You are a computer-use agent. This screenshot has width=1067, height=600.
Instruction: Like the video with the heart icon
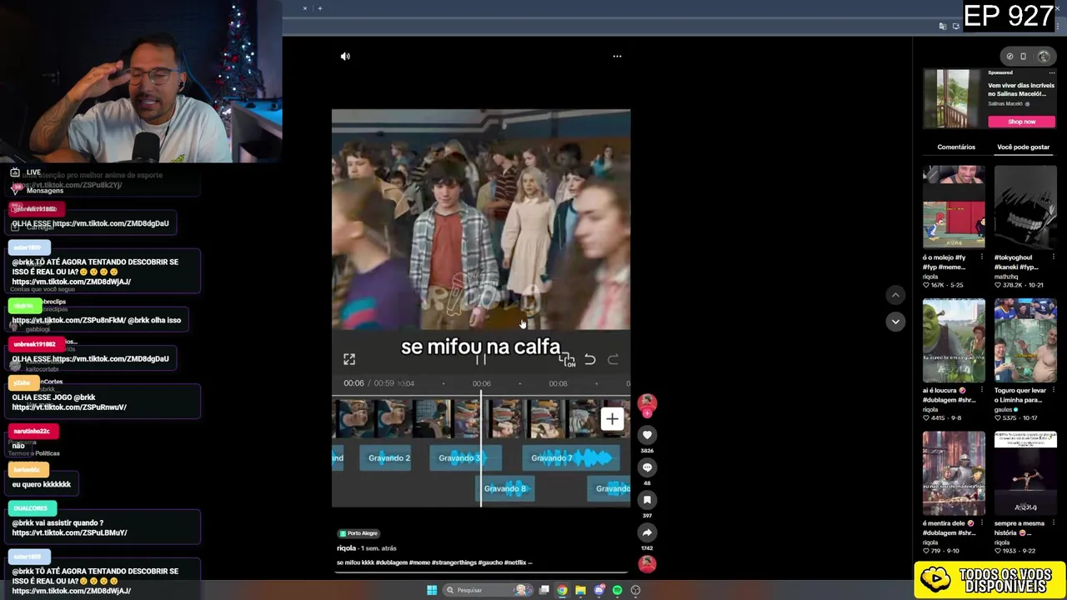647,435
